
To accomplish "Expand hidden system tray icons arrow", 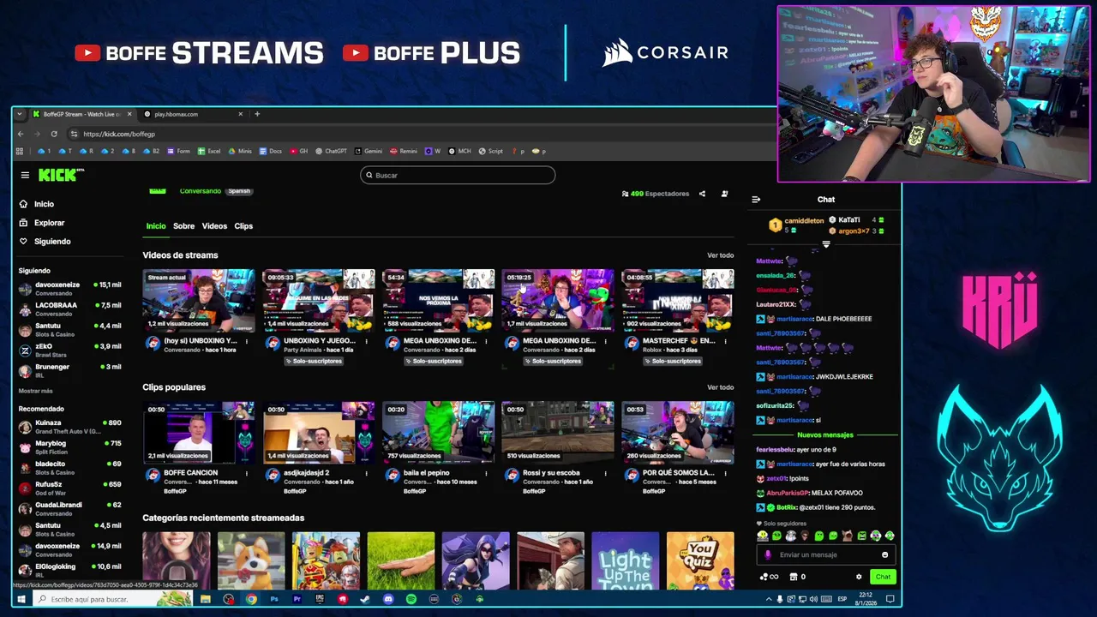I will [768, 599].
